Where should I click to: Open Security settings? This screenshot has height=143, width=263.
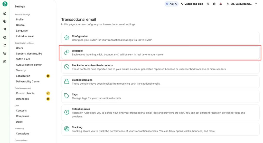pyautogui.click(x=21, y=70)
